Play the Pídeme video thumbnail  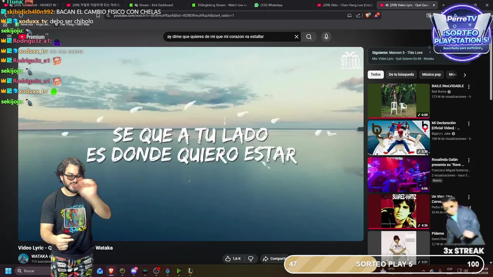399,248
